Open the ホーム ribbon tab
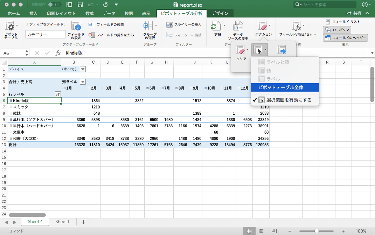Viewport: 375px width, 235px height. point(14,13)
